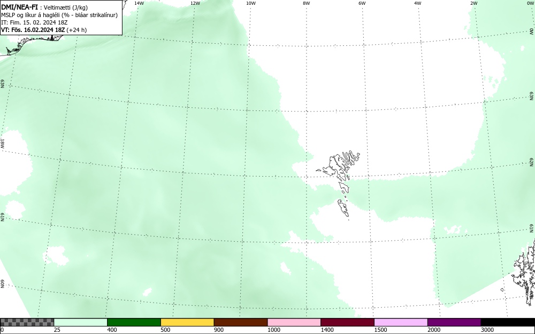
Task: Click the legend value 400
Action: (112, 330)
